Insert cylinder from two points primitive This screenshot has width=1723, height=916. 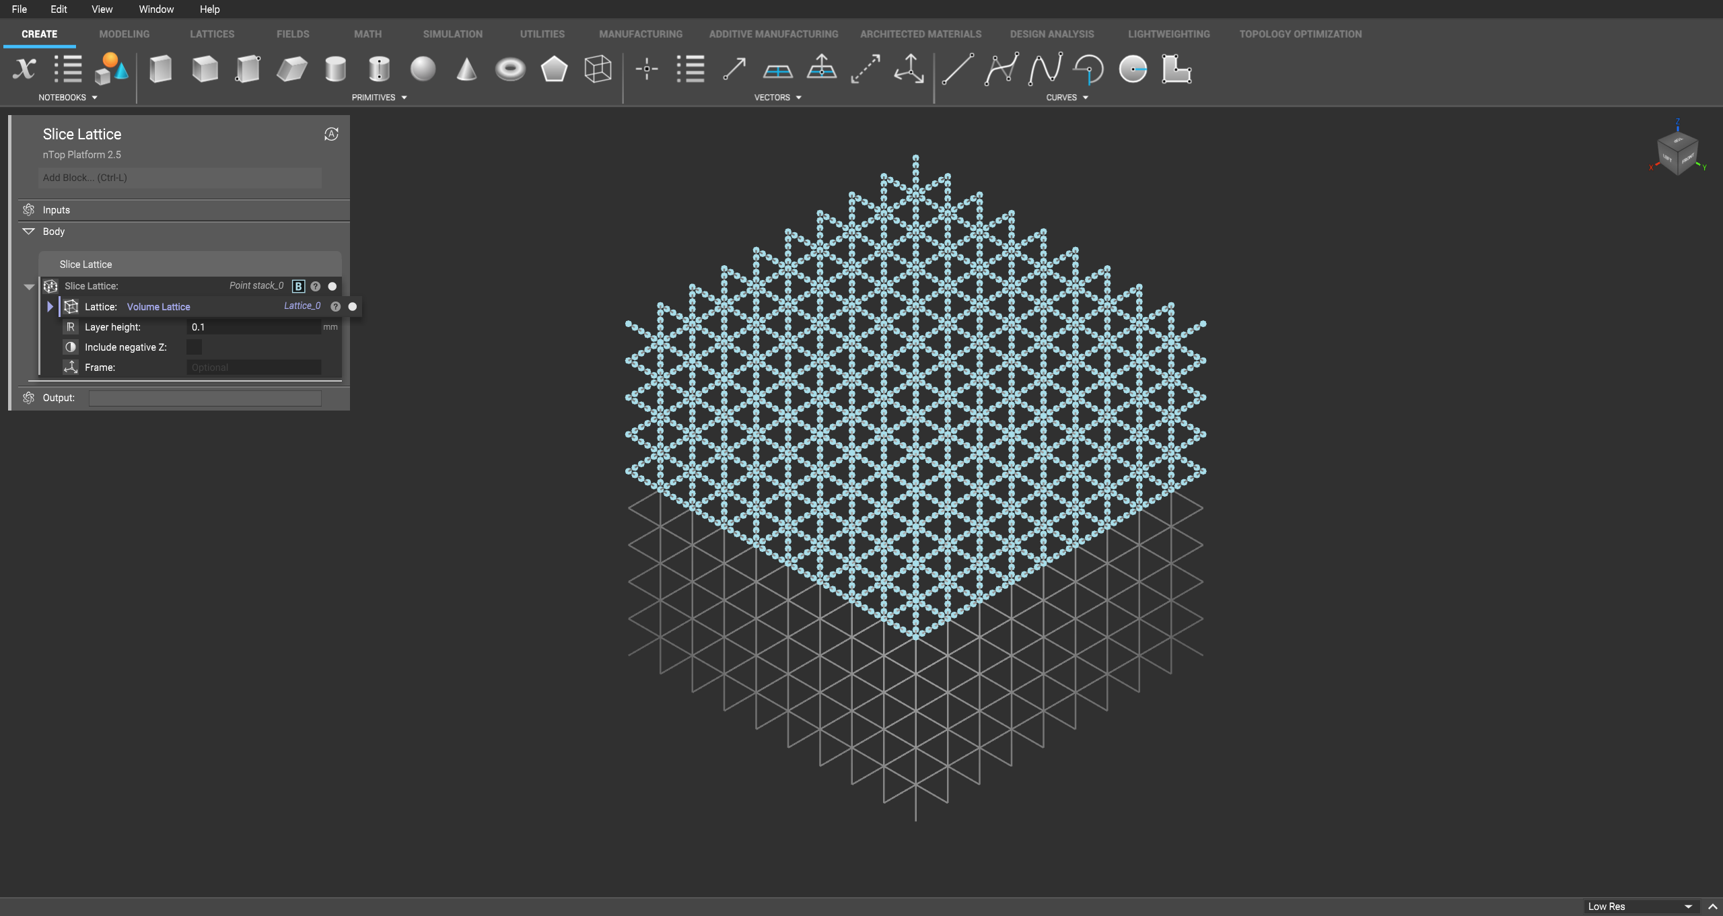pyautogui.click(x=380, y=69)
